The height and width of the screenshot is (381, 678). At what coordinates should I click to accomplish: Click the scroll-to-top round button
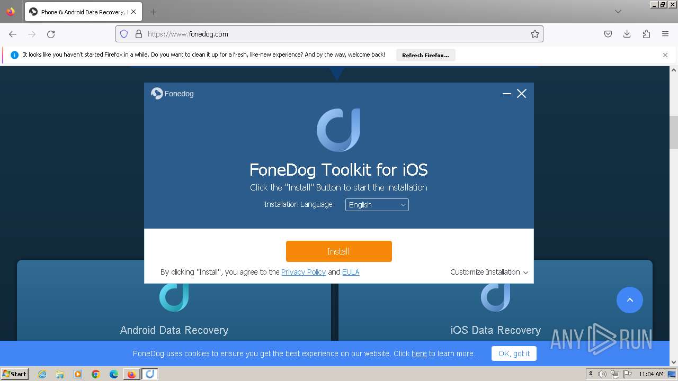(630, 300)
